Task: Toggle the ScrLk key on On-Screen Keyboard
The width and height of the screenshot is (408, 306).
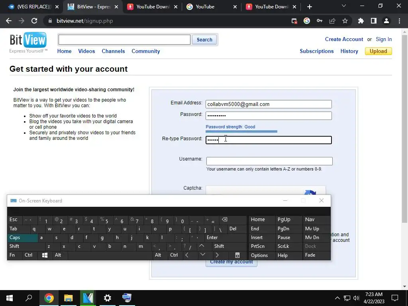Action: (288, 246)
